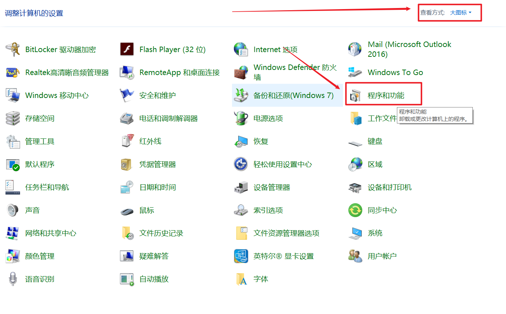
Task: Open 鼠标 mouse icon
Action: coord(127,211)
